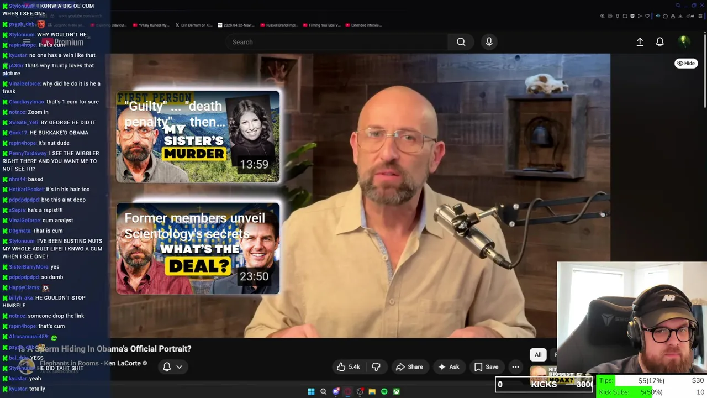
Task: Click the Obama's Official Portrait video title
Action: pos(105,349)
